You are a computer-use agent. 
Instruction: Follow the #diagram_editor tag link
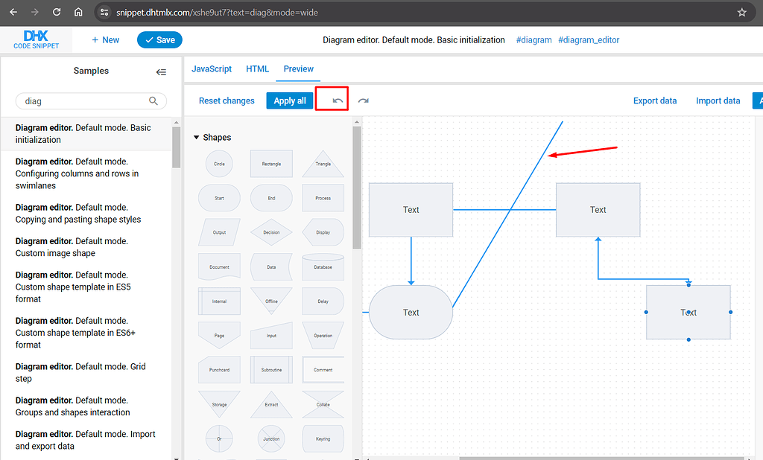pyautogui.click(x=589, y=40)
